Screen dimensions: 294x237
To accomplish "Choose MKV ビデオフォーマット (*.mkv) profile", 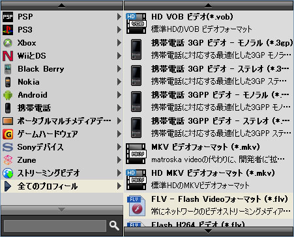I will pyautogui.click(x=209, y=154).
